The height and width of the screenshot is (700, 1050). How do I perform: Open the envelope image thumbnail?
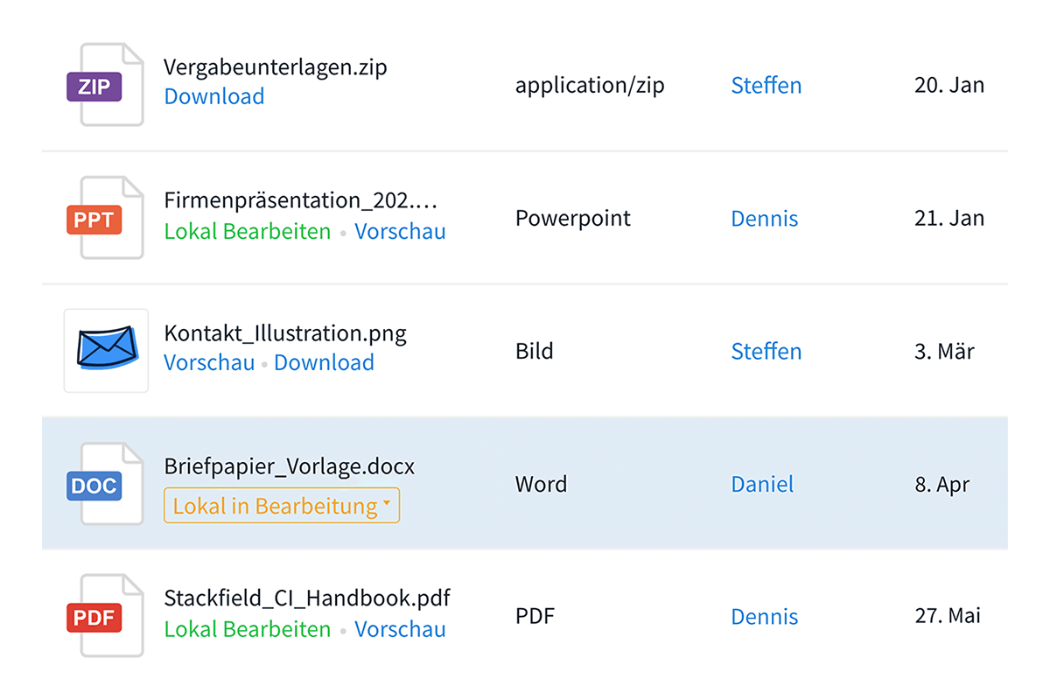106,350
